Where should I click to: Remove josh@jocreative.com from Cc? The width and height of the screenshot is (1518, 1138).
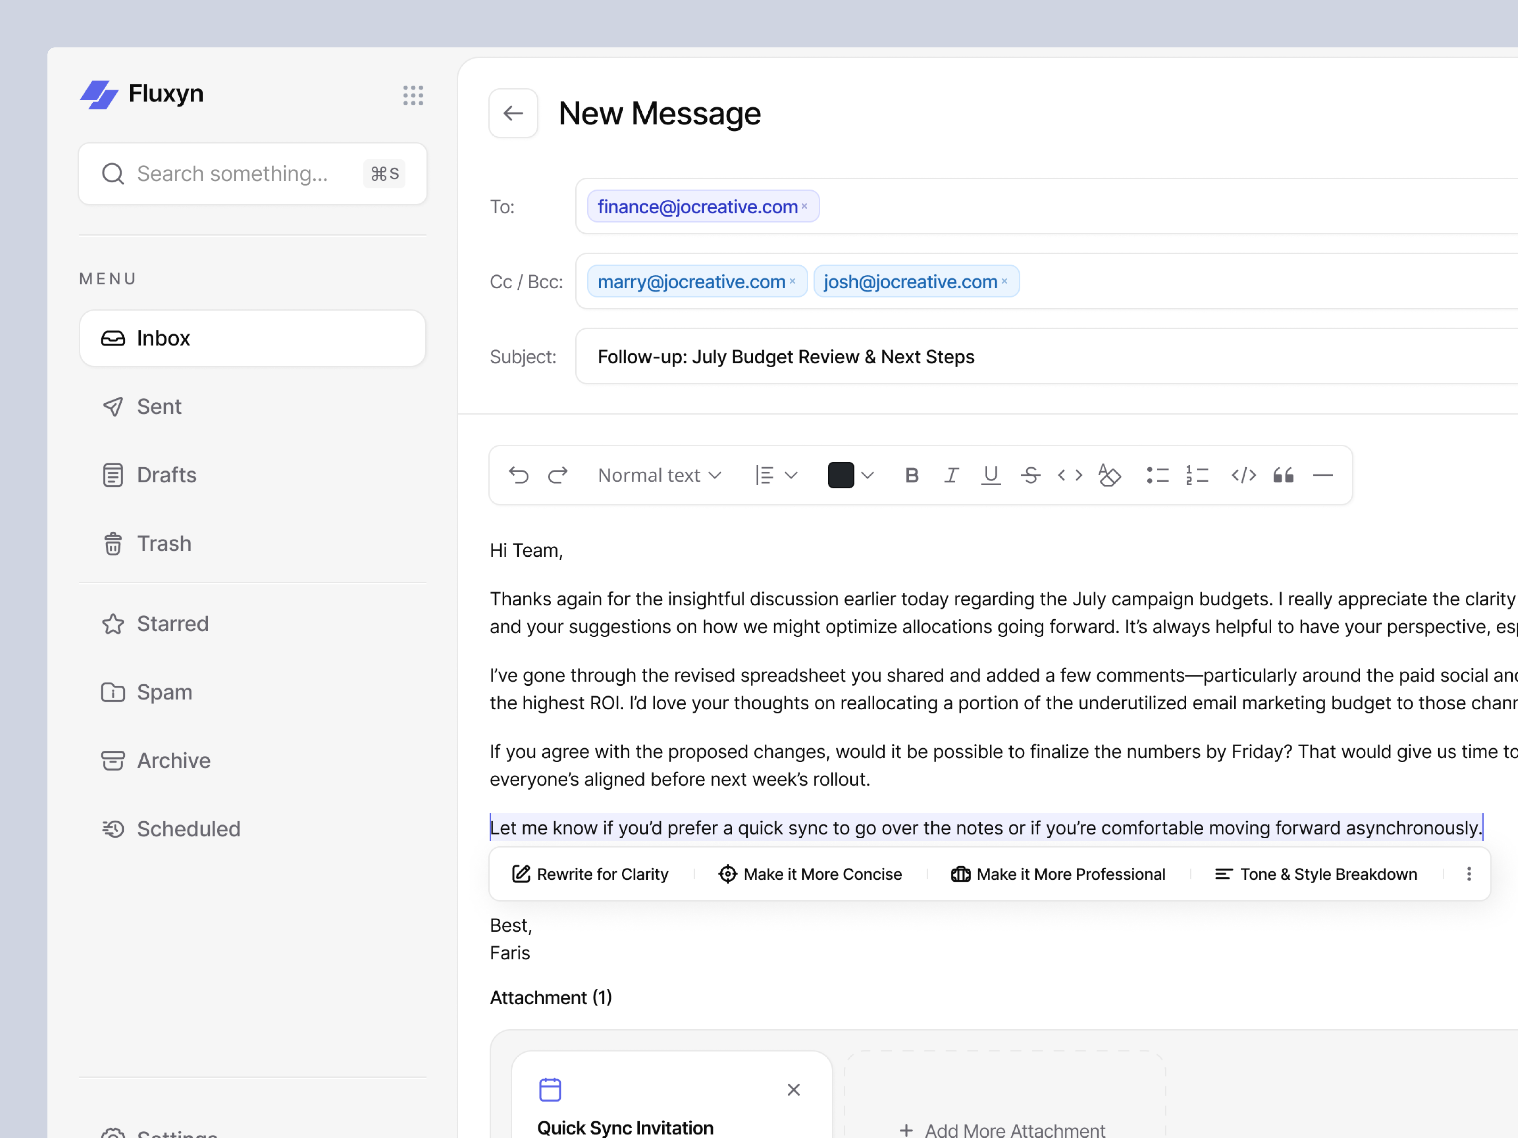(1004, 281)
